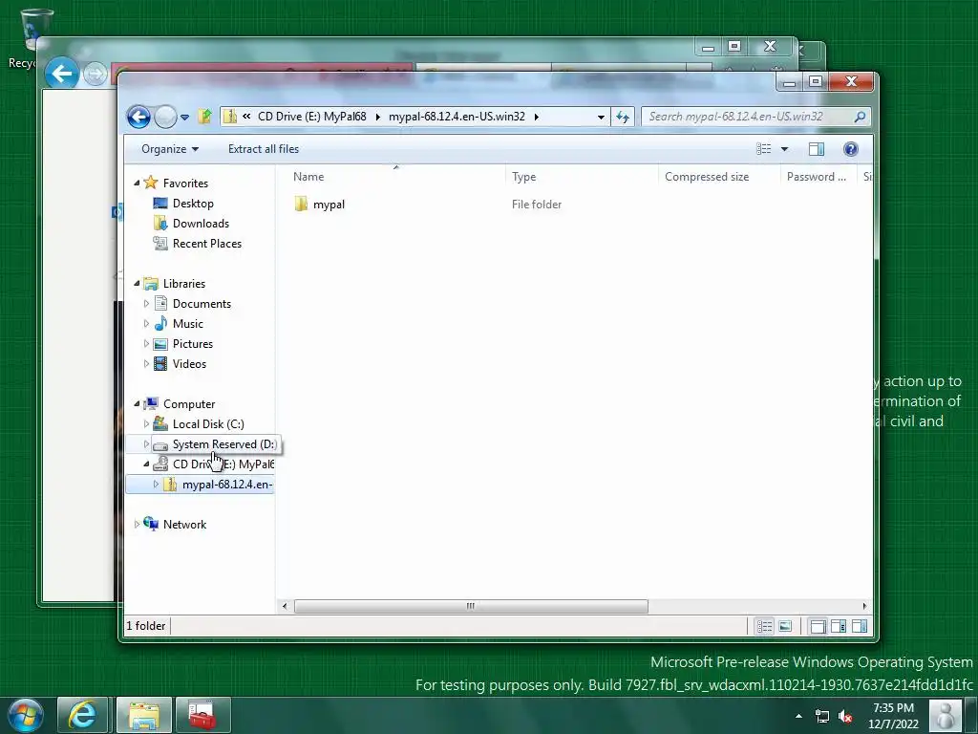Open CD Drive (E:) MyPal68 in tree
The width and height of the screenshot is (978, 734).
[223, 464]
